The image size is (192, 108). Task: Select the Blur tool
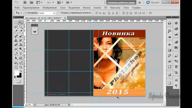pos(16,49)
